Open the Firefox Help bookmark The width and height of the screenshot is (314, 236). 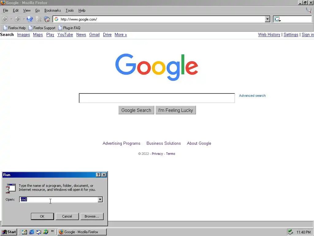click(x=14, y=28)
